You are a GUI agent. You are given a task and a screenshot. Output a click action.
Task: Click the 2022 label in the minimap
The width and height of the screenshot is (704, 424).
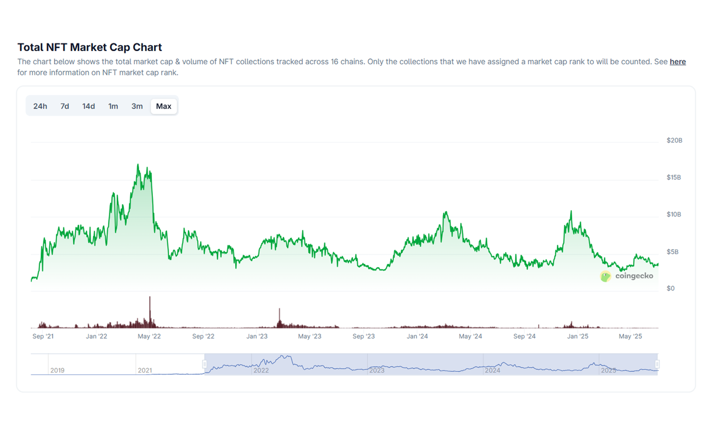(262, 370)
